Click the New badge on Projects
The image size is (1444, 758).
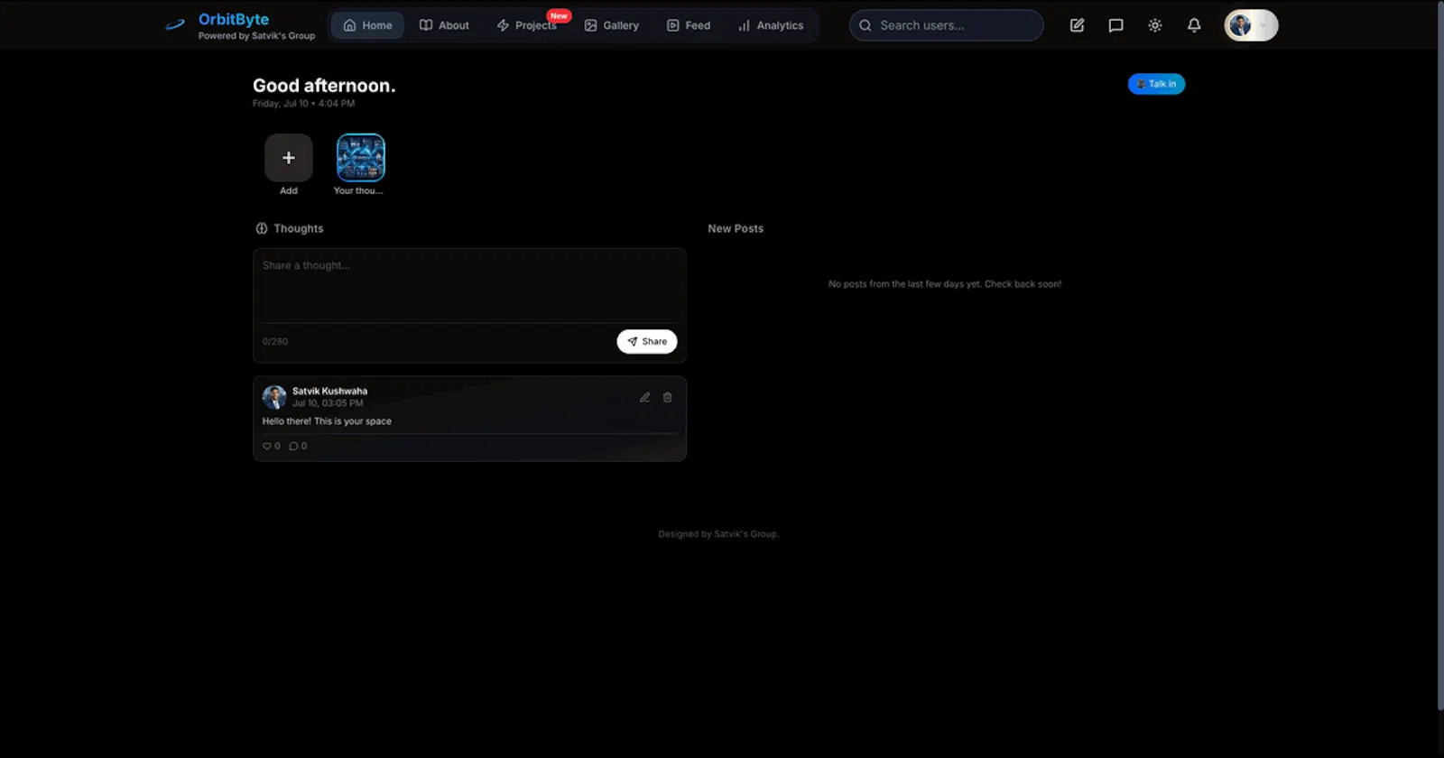[560, 16]
